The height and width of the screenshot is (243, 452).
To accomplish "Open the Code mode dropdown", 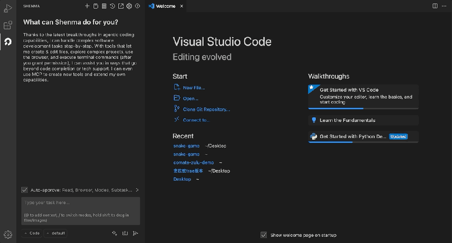I will [32, 233].
